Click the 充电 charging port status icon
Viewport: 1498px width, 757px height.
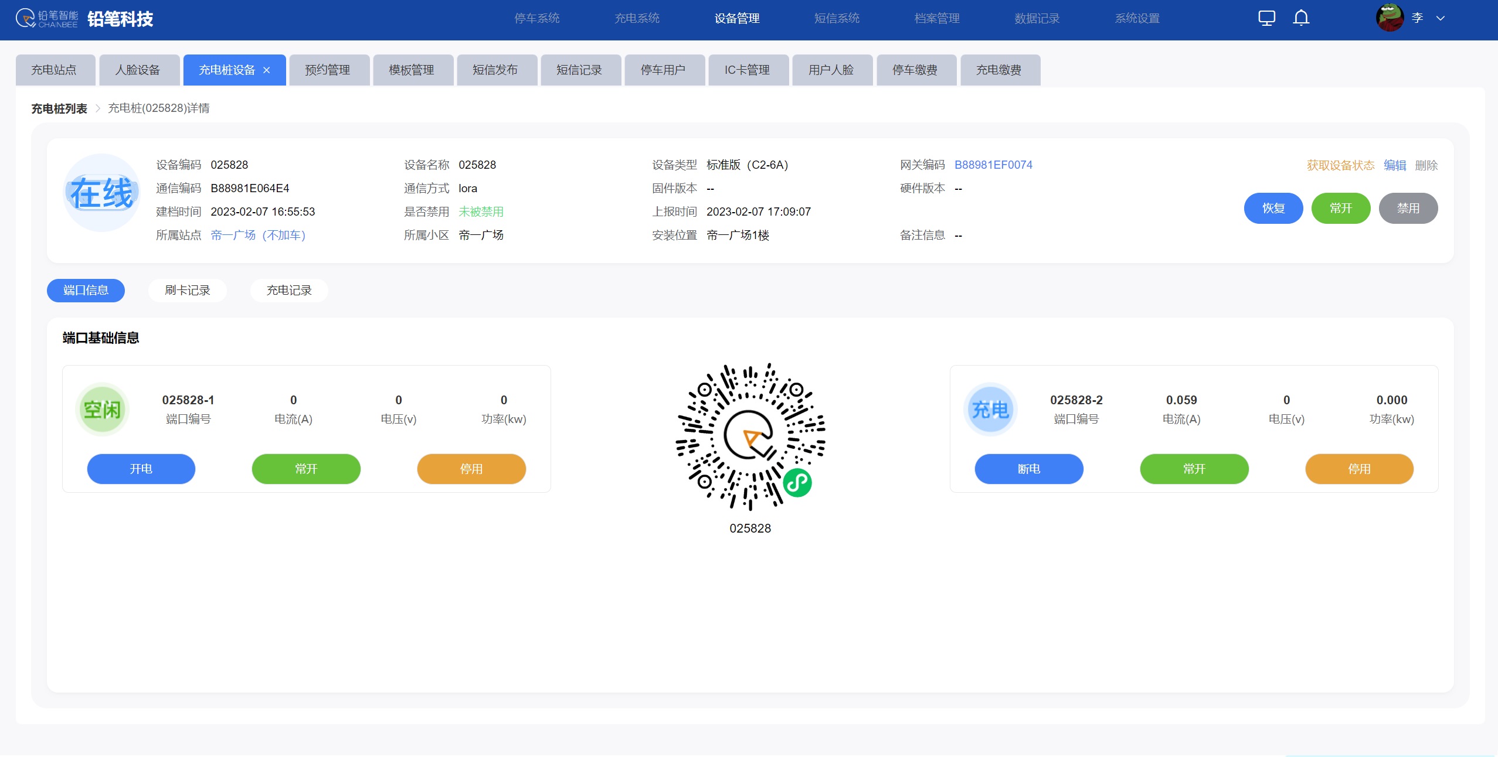(990, 410)
